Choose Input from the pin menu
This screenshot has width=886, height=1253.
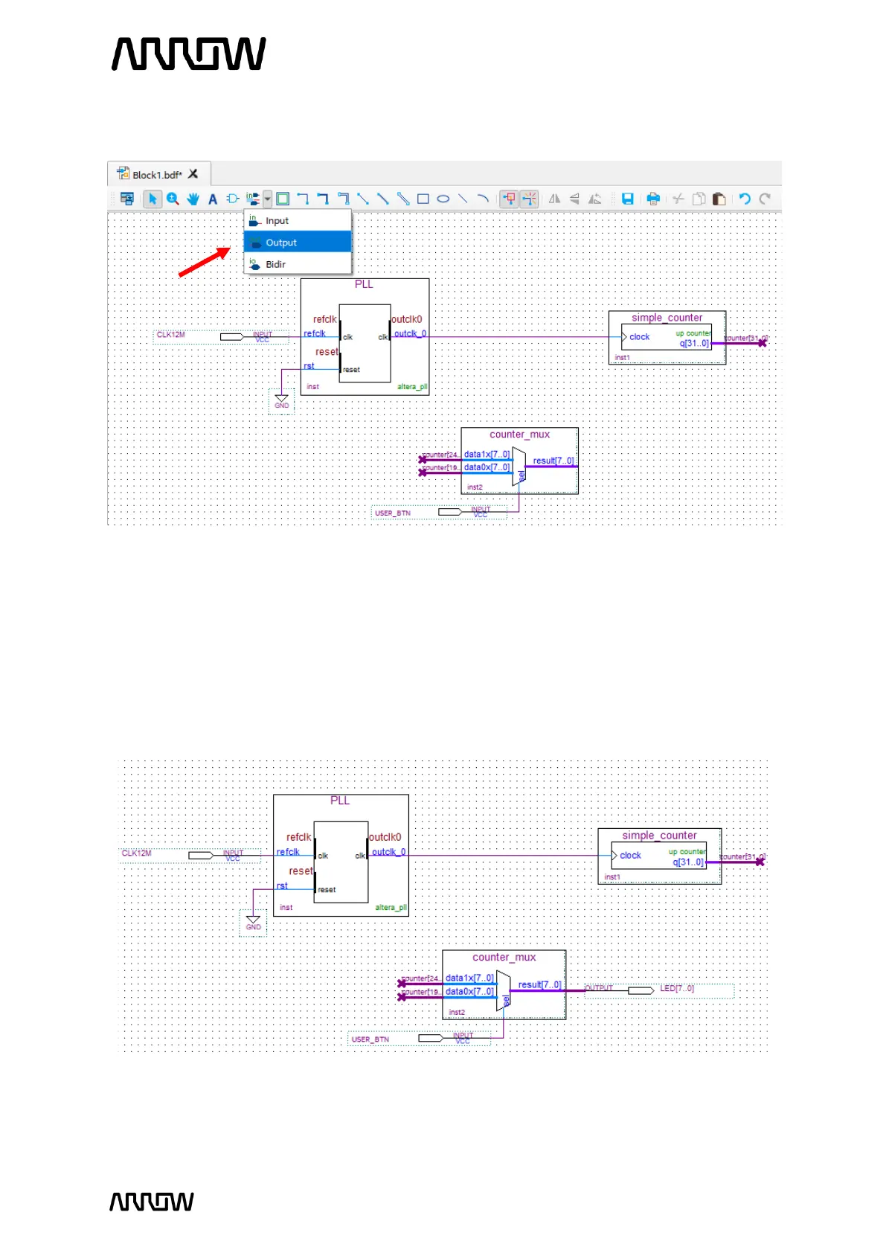(x=298, y=221)
